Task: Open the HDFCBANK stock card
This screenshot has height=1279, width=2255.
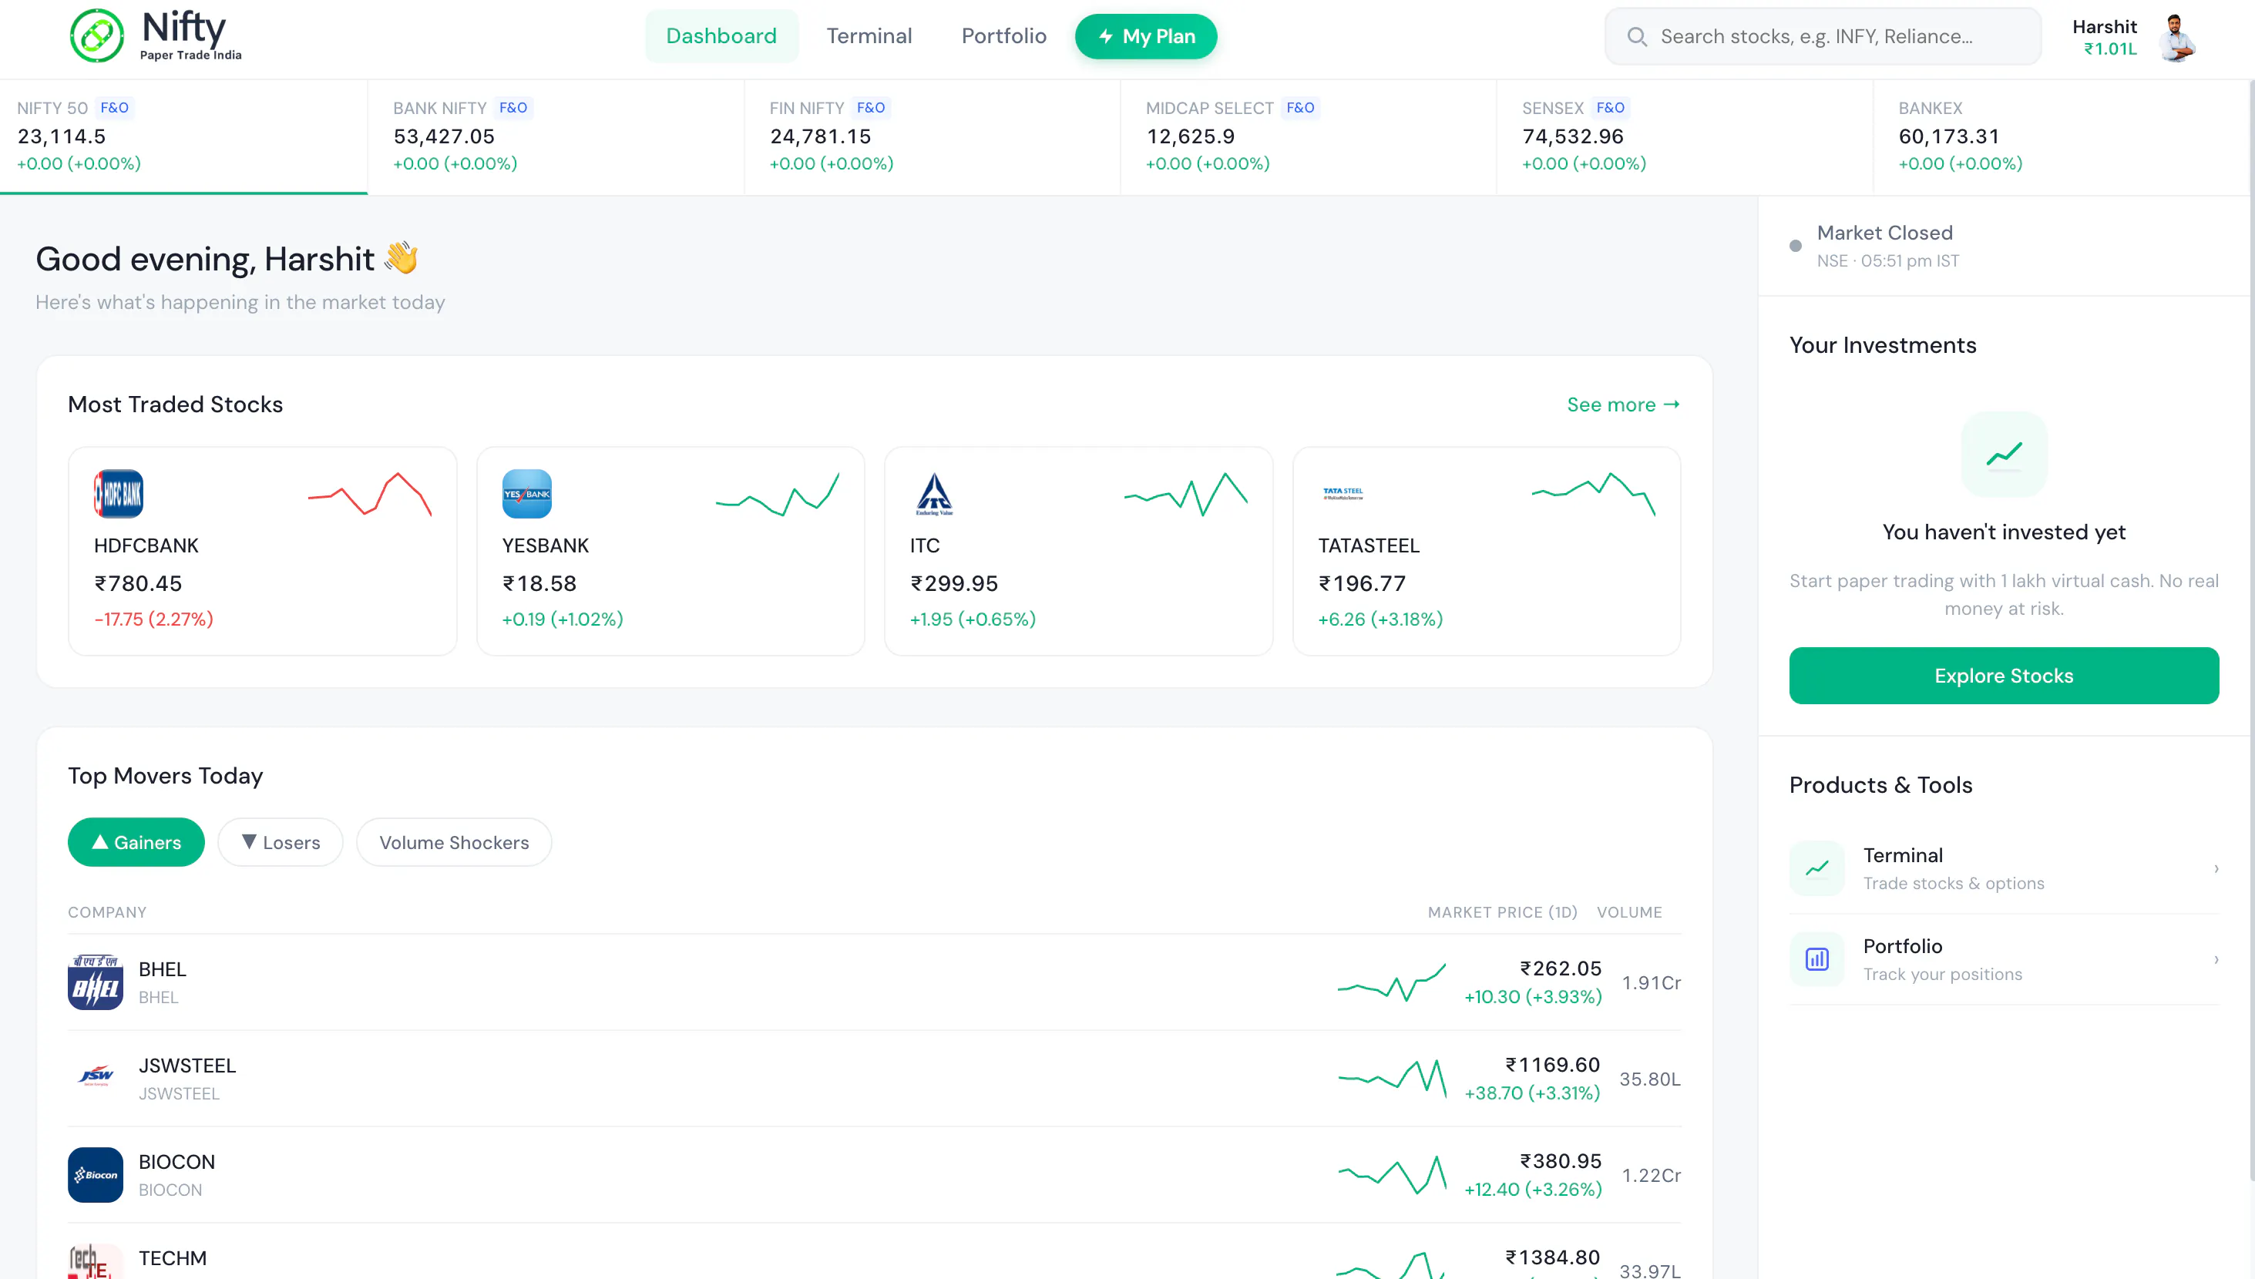Action: (263, 551)
